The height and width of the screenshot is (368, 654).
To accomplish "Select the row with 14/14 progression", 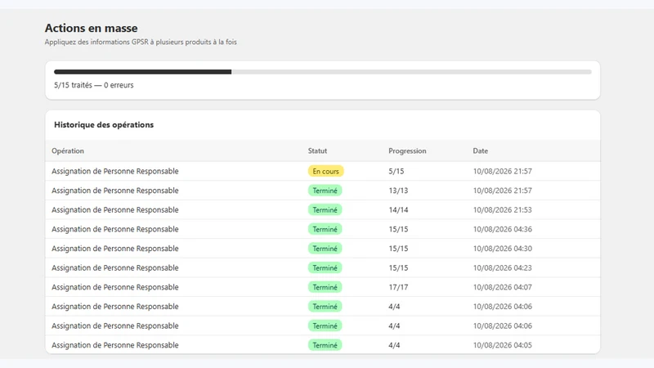I will tap(322, 210).
